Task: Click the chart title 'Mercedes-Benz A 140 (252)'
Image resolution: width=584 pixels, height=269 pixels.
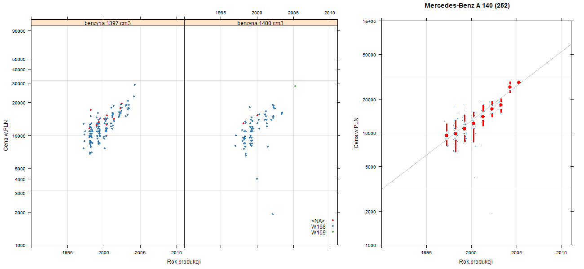Action: click(467, 6)
